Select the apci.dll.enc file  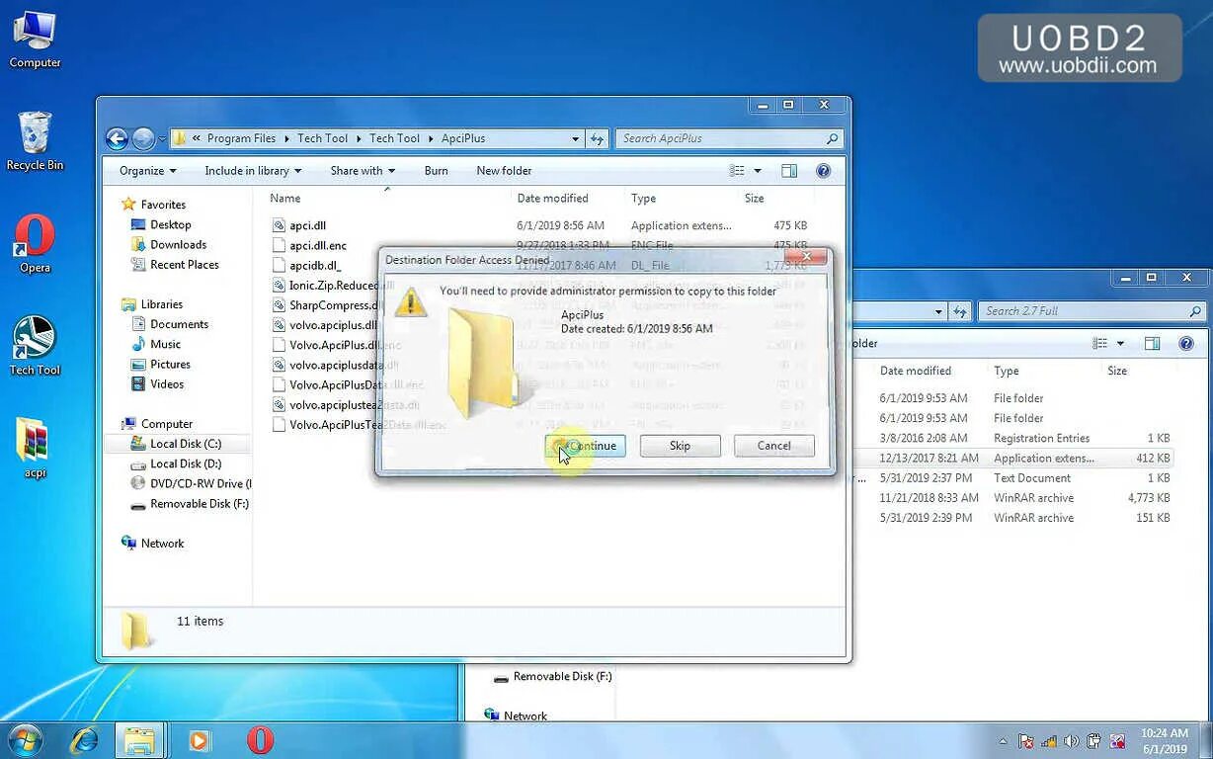(318, 245)
